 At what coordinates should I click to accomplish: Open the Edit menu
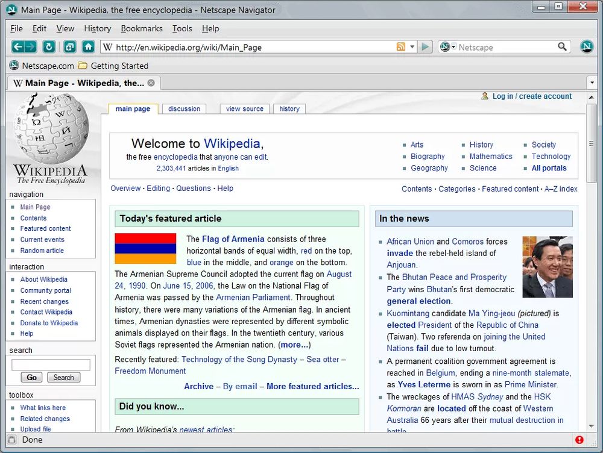(x=39, y=28)
